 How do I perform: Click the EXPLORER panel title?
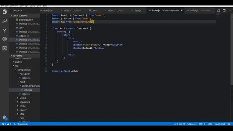17,11
